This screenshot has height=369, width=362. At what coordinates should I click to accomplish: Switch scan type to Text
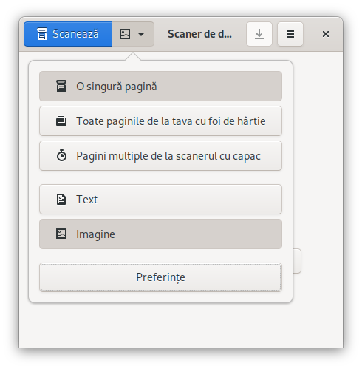click(160, 200)
